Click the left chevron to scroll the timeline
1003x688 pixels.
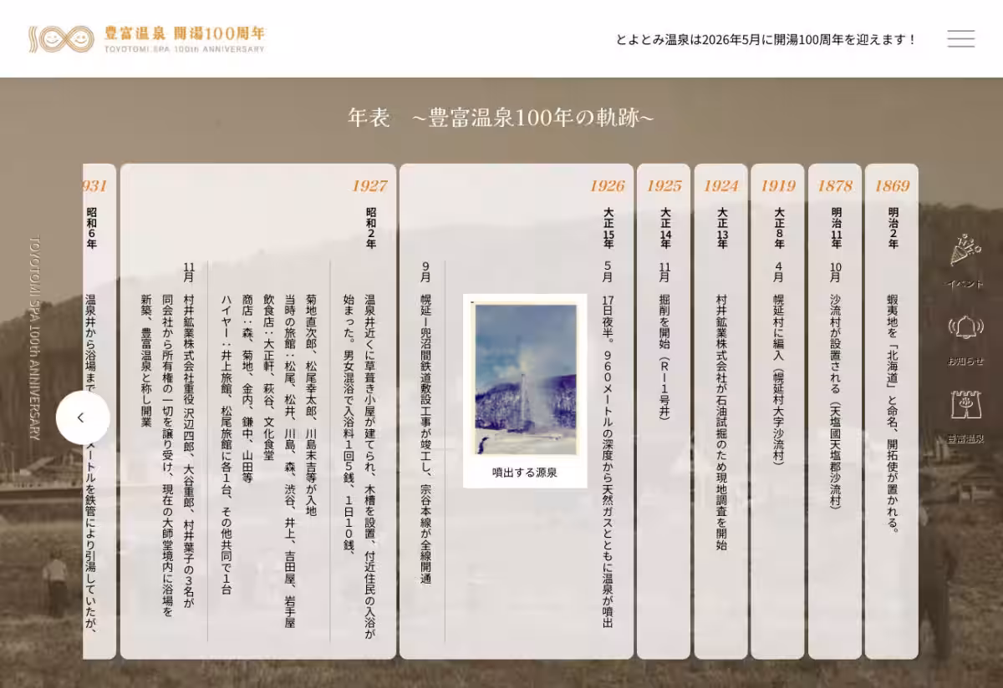[x=82, y=417]
